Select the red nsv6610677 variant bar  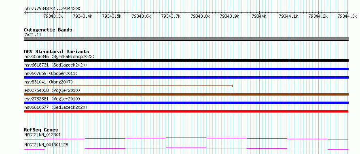186,111
